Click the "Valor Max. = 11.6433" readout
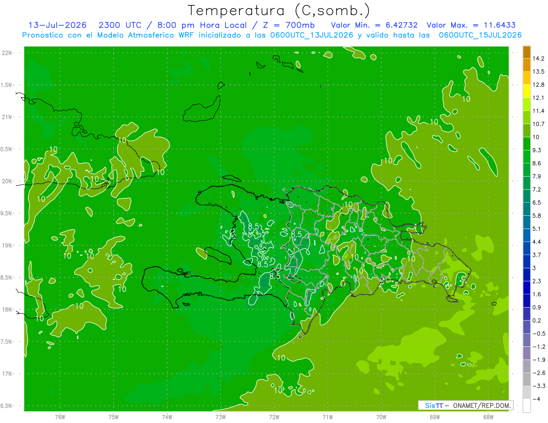Viewport: 548px width, 423px height. point(471,25)
